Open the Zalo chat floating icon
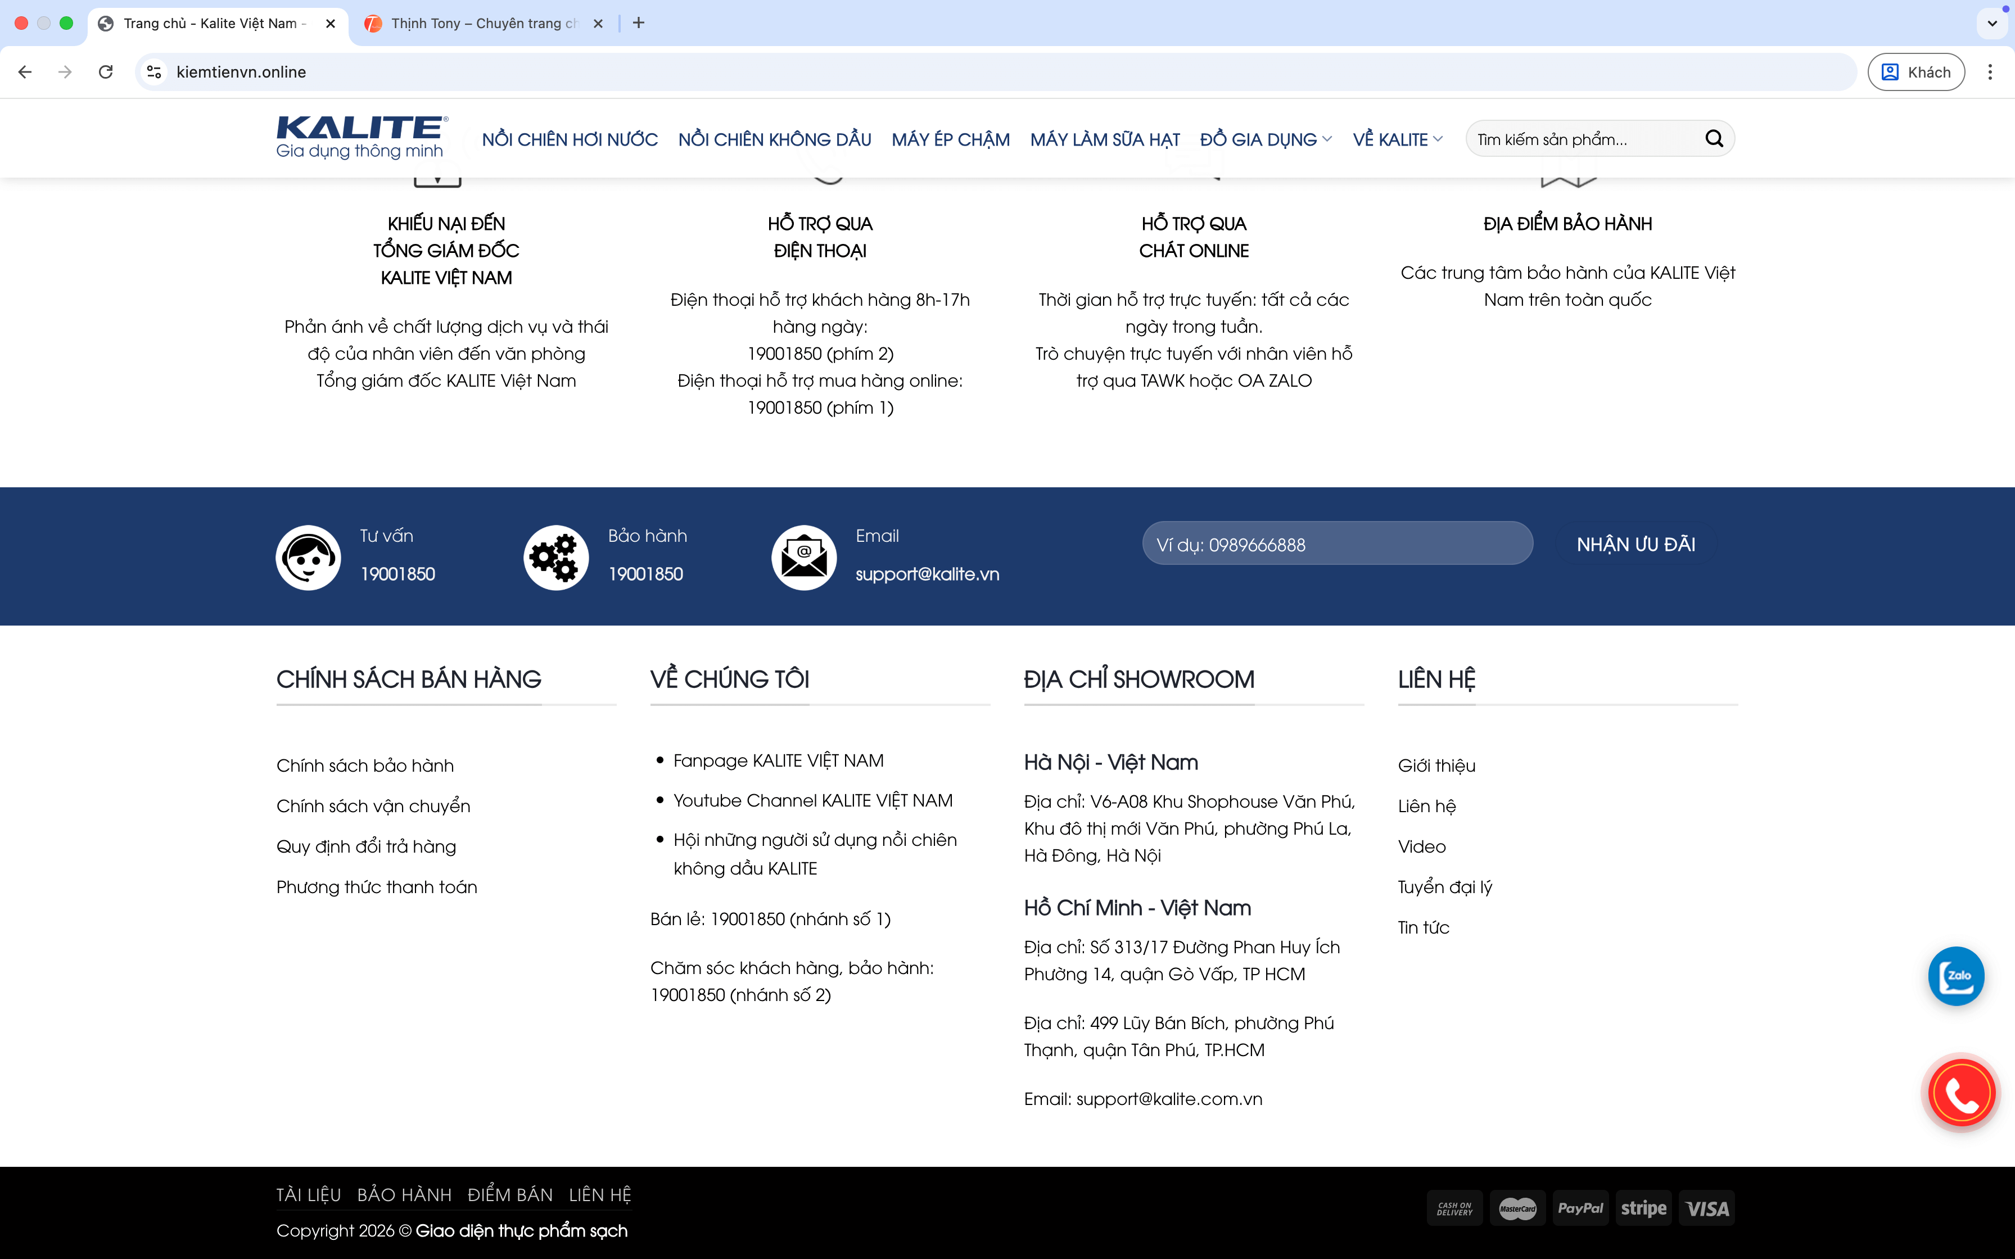This screenshot has height=1259, width=2015. pyautogui.click(x=1956, y=976)
